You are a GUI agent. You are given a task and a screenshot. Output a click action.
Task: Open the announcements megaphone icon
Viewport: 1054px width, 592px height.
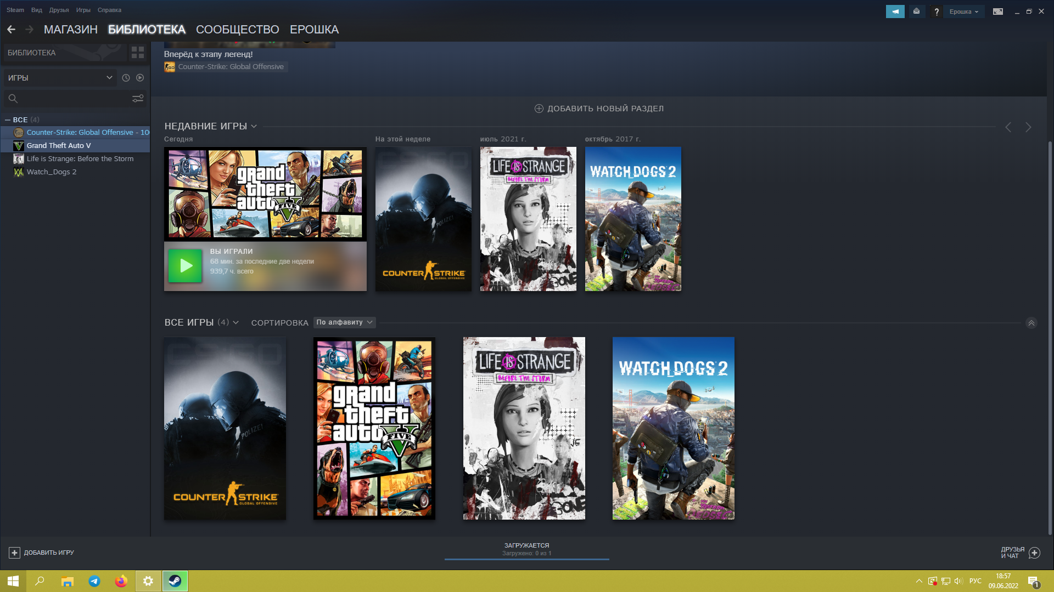point(895,12)
